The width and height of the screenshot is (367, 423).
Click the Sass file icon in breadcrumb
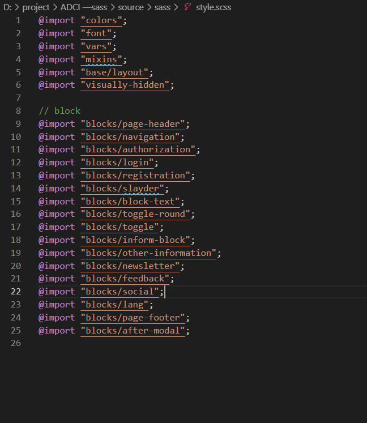187,7
